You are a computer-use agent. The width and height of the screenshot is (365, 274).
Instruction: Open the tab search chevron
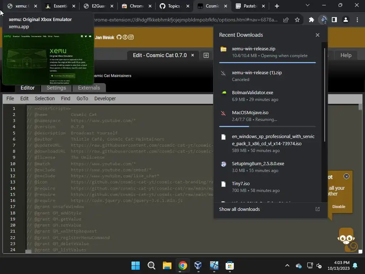pos(308,5)
